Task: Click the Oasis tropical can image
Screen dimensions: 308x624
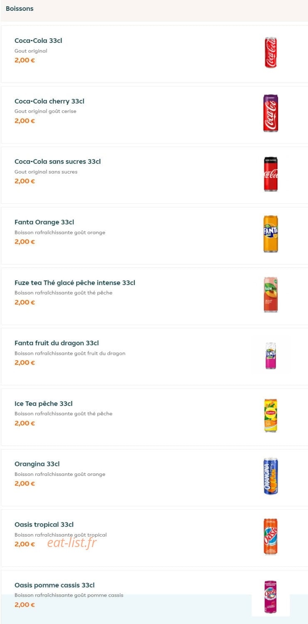Action: tap(271, 537)
